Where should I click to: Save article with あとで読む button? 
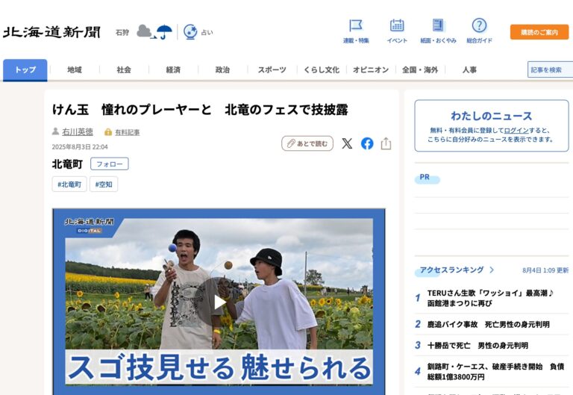[307, 143]
